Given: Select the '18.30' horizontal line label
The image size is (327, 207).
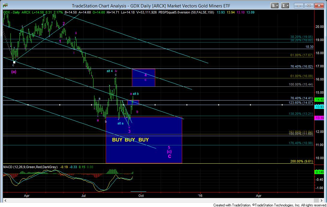Looking at the screenshot, I should tap(309, 47).
